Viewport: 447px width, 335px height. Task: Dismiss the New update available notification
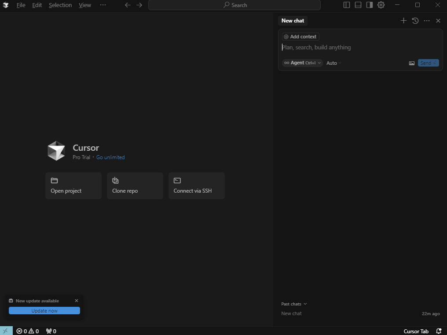(77, 301)
